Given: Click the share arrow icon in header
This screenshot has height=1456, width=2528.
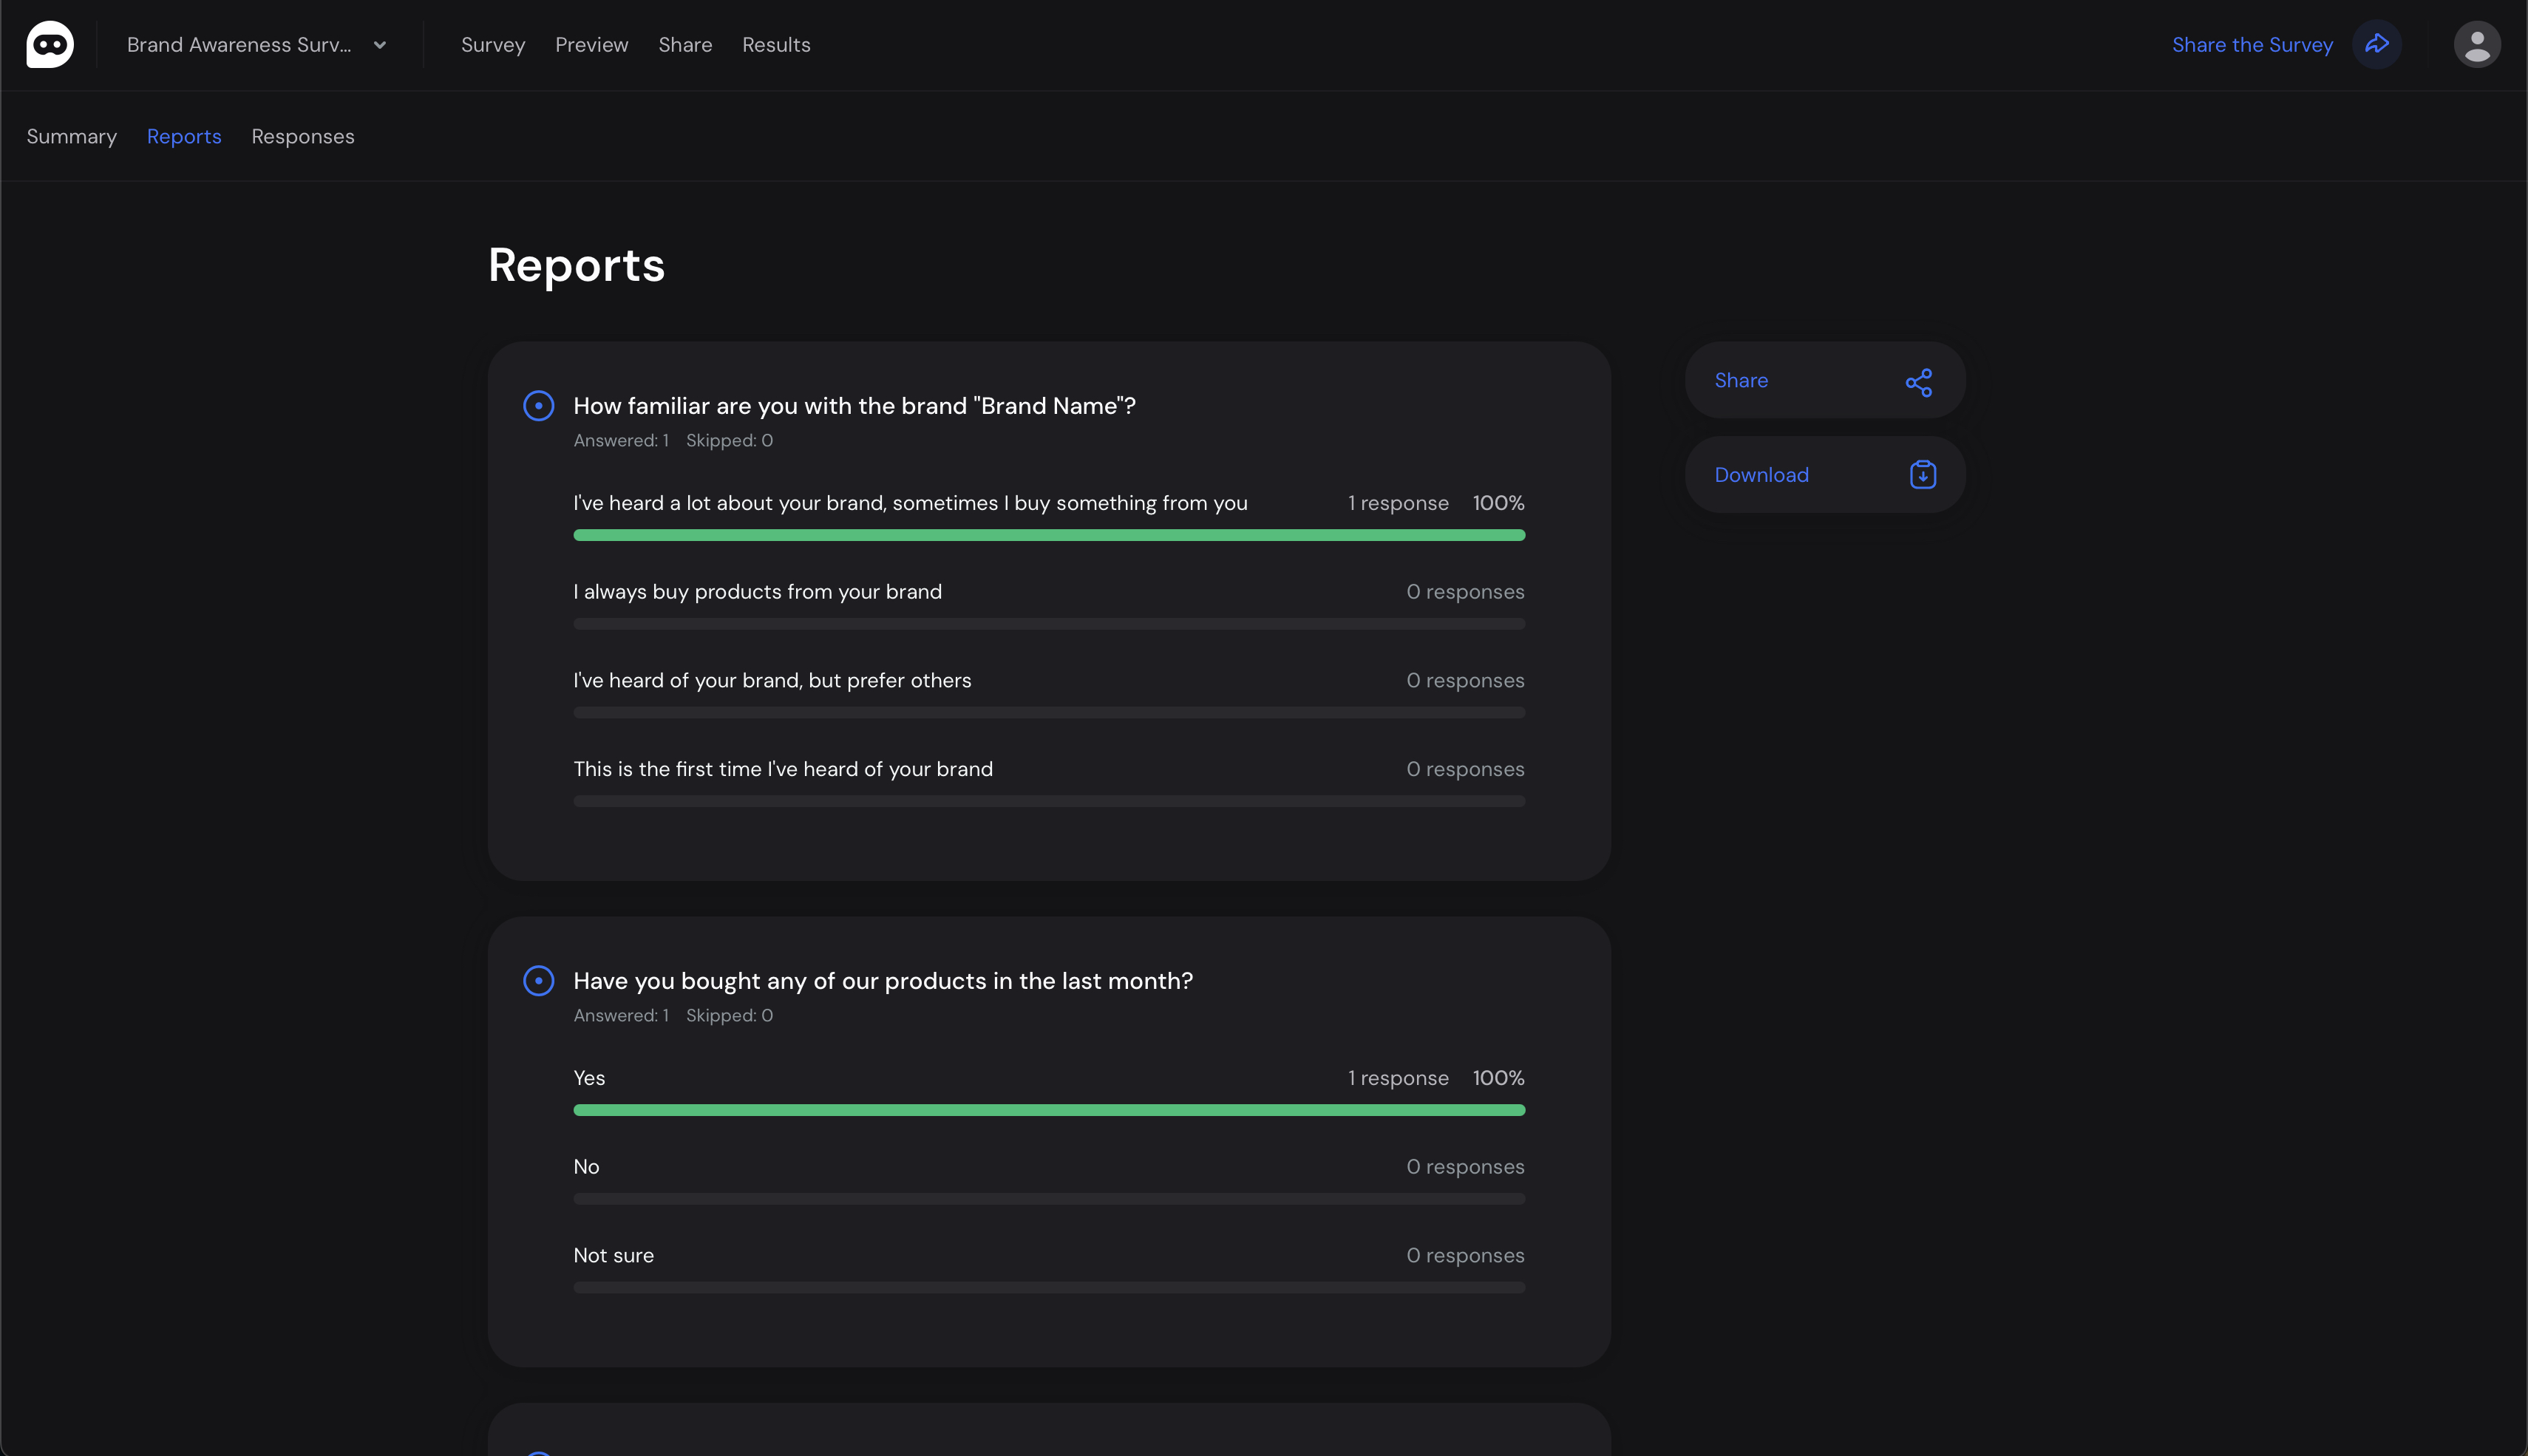Looking at the screenshot, I should coord(2376,45).
